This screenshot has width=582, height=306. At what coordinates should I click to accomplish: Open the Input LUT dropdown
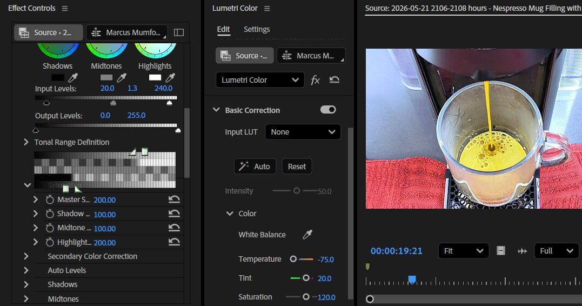point(303,132)
